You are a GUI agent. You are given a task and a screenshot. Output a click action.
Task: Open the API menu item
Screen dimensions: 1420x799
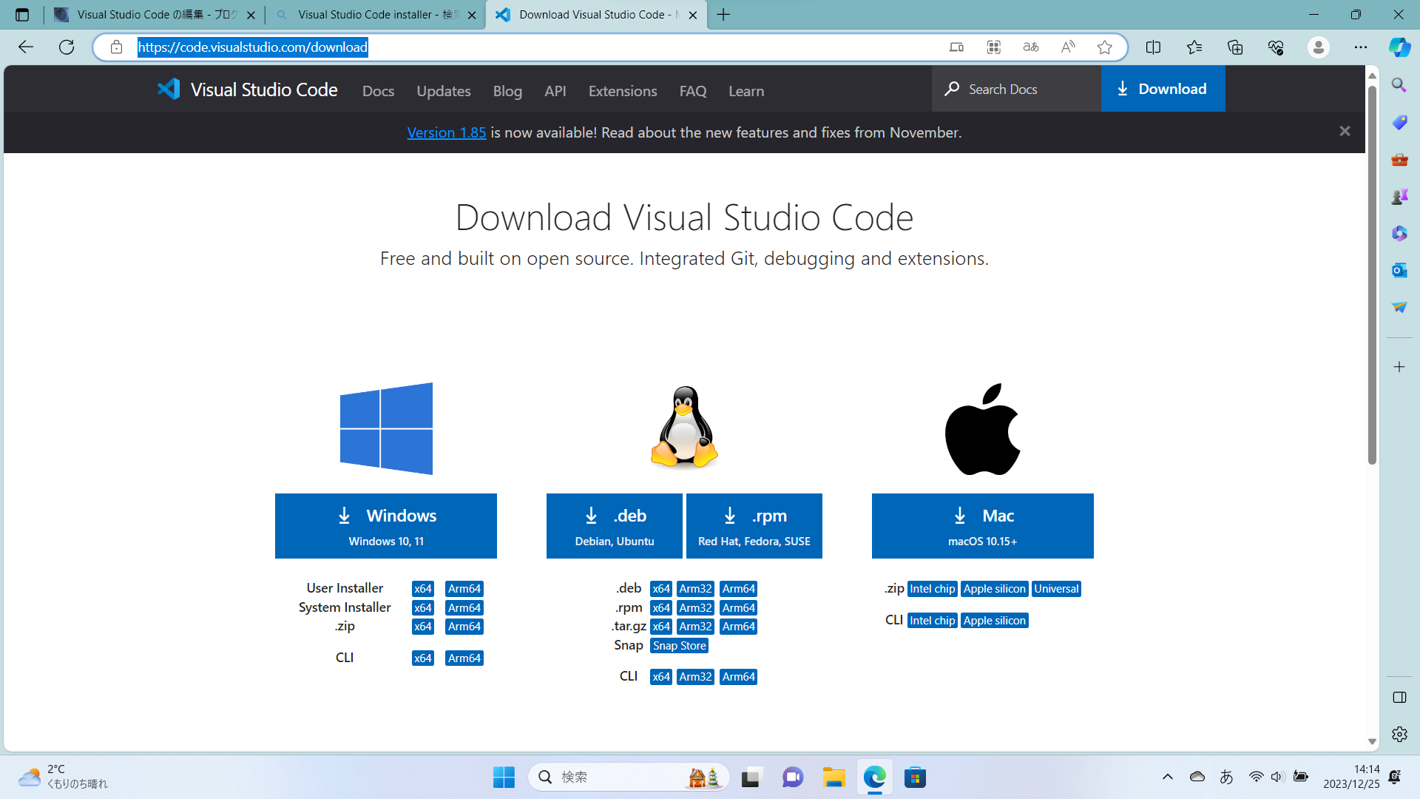click(x=555, y=91)
